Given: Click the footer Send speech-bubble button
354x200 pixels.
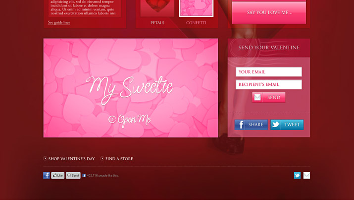Looking at the screenshot, I should 73,175.
